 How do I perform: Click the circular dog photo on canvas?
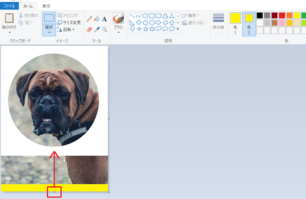coord(54,100)
